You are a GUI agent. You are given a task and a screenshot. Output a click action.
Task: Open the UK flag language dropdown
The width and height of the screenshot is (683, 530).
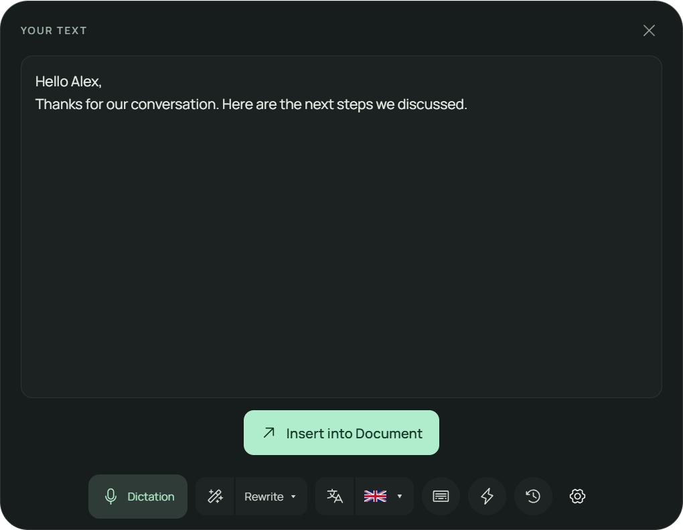pos(384,496)
